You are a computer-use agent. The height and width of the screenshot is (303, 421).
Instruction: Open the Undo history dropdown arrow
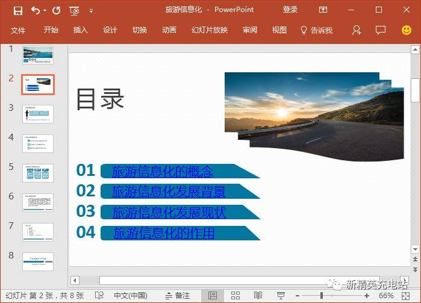coord(45,11)
